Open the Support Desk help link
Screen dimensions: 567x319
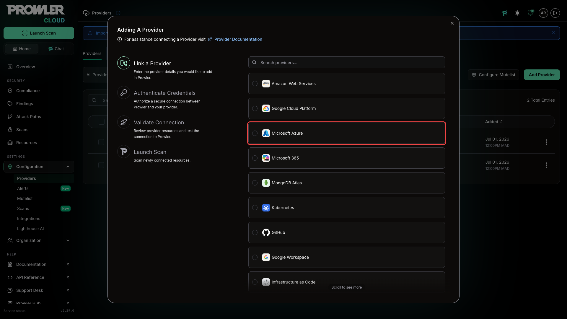(39, 290)
